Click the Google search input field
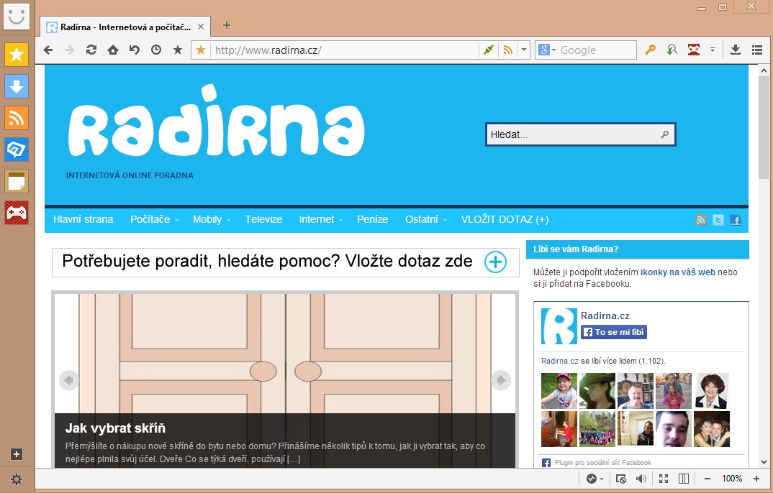Viewport: 773px width, 493px height. [x=597, y=50]
